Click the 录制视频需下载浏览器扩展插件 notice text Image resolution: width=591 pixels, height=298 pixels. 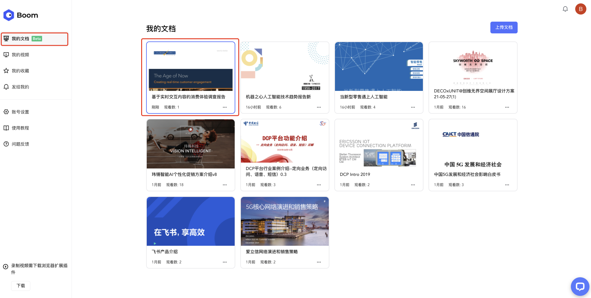39,269
